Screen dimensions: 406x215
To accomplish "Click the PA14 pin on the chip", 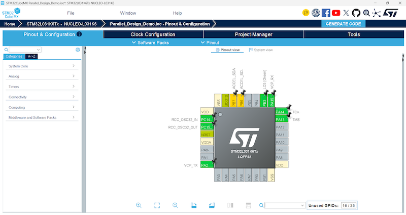I will tap(282, 112).
